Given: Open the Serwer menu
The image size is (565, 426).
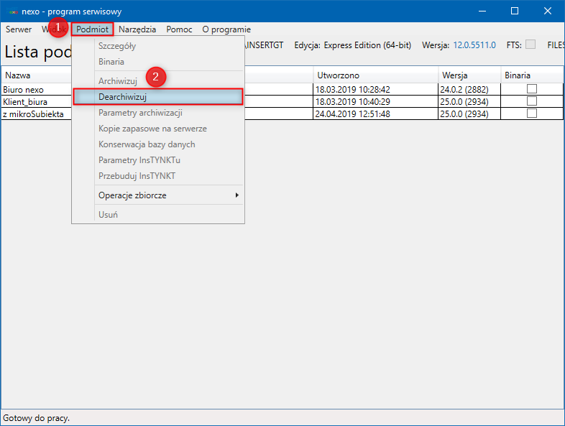Looking at the screenshot, I should 19,29.
